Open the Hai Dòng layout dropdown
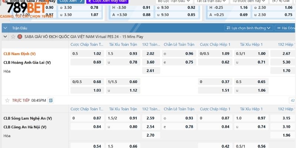Screen dimensions: 296x148 pos(287,28)
